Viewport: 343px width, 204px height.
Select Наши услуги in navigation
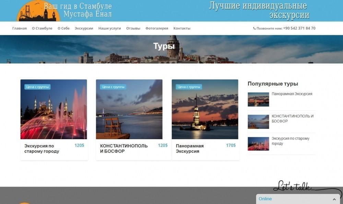(110, 28)
